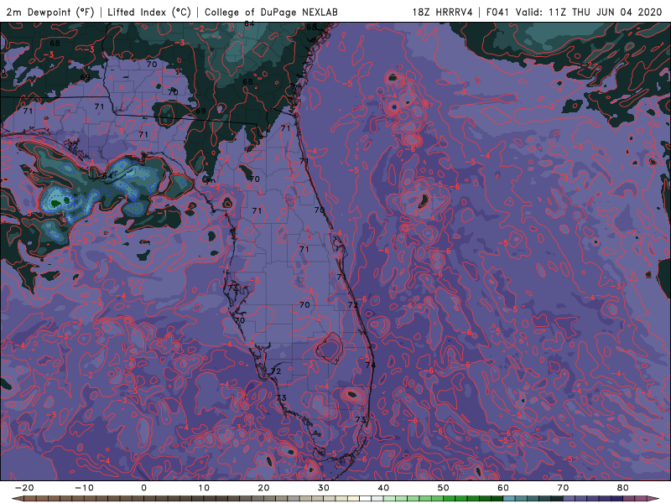Click the "80" colorbar scale label
The image size is (671, 503).
623,488
